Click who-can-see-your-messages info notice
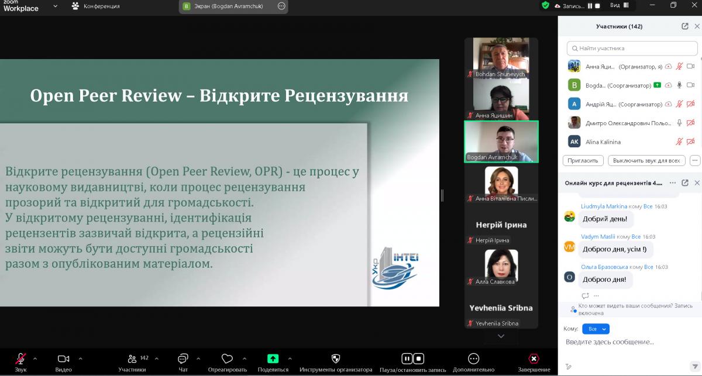This screenshot has width=702, height=376. (x=630, y=309)
